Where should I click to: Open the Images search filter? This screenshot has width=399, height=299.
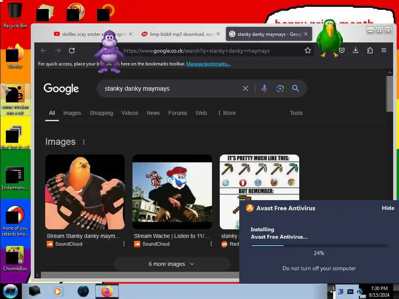pyautogui.click(x=72, y=113)
